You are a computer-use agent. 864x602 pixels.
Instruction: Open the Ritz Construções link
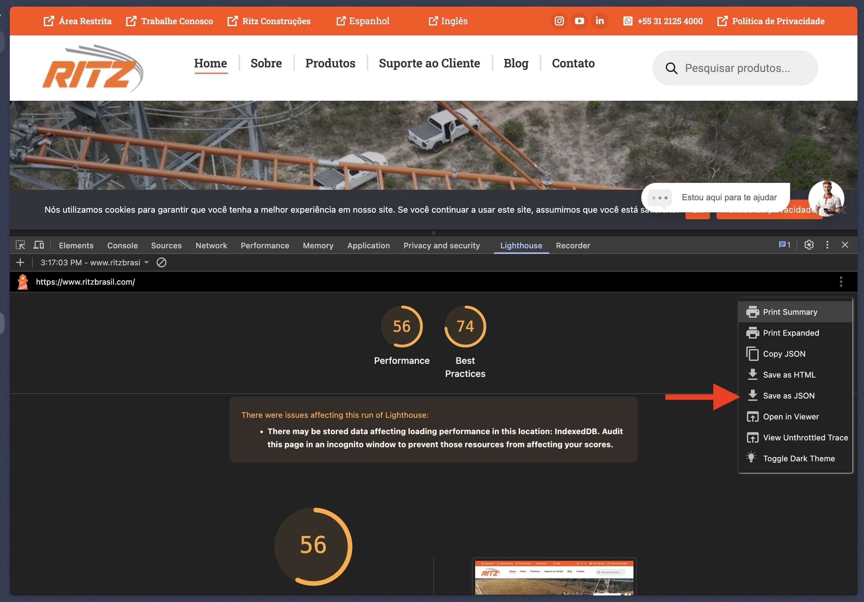(269, 21)
